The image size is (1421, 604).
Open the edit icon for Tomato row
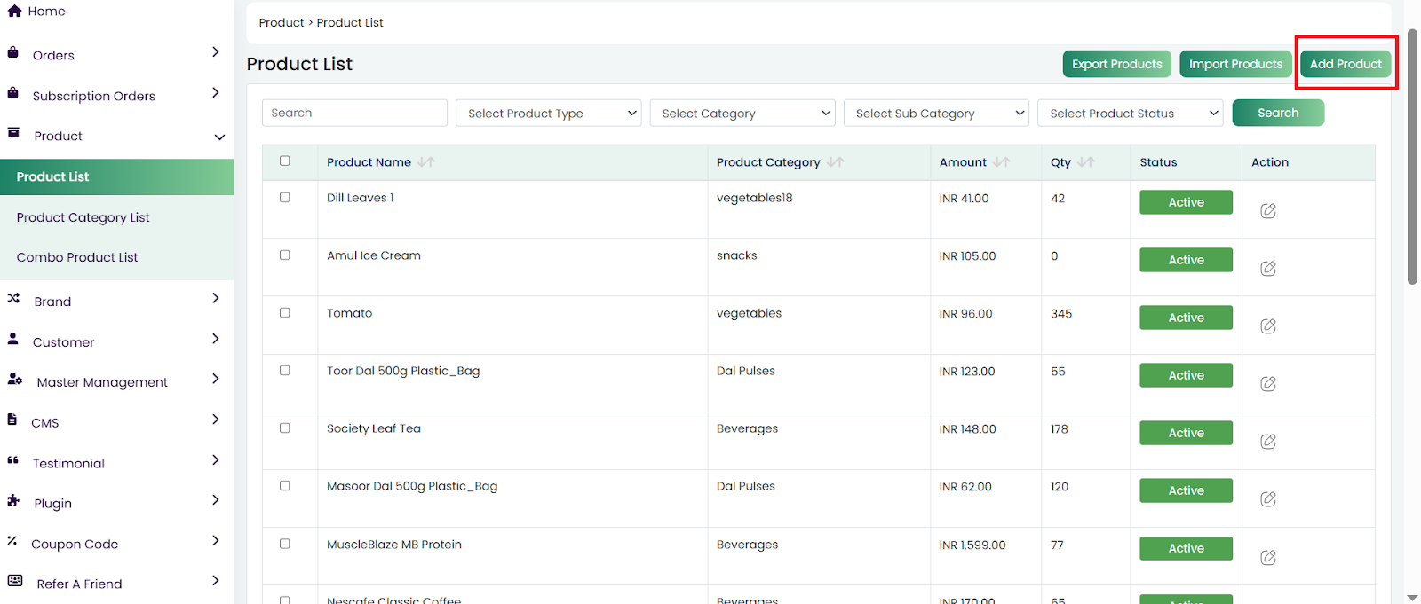coord(1267,326)
